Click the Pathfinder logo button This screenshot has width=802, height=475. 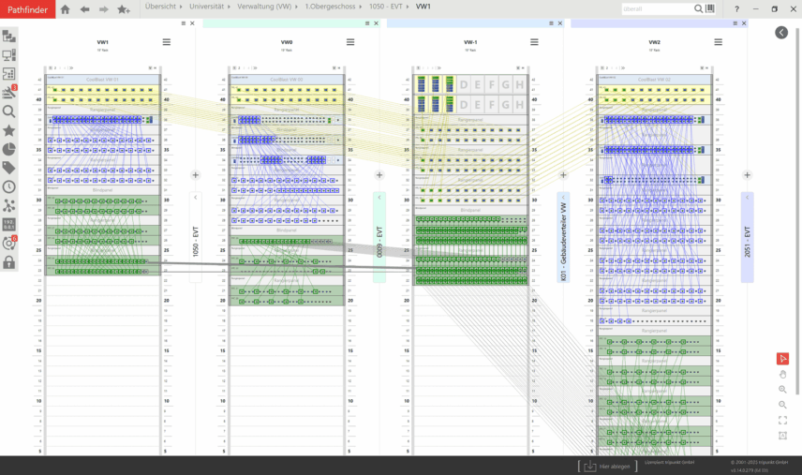click(x=27, y=9)
